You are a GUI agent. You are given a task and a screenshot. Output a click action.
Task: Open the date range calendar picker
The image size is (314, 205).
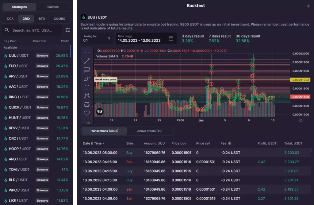[x=170, y=39]
